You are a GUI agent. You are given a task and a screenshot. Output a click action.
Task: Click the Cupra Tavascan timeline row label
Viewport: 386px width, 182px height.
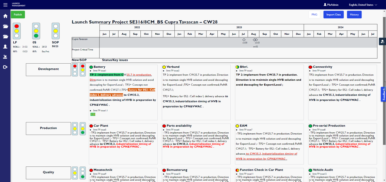(79, 39)
